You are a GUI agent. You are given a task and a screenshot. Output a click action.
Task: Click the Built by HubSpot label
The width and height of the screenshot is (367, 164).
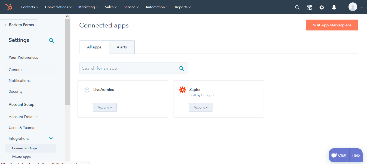tap(202, 95)
